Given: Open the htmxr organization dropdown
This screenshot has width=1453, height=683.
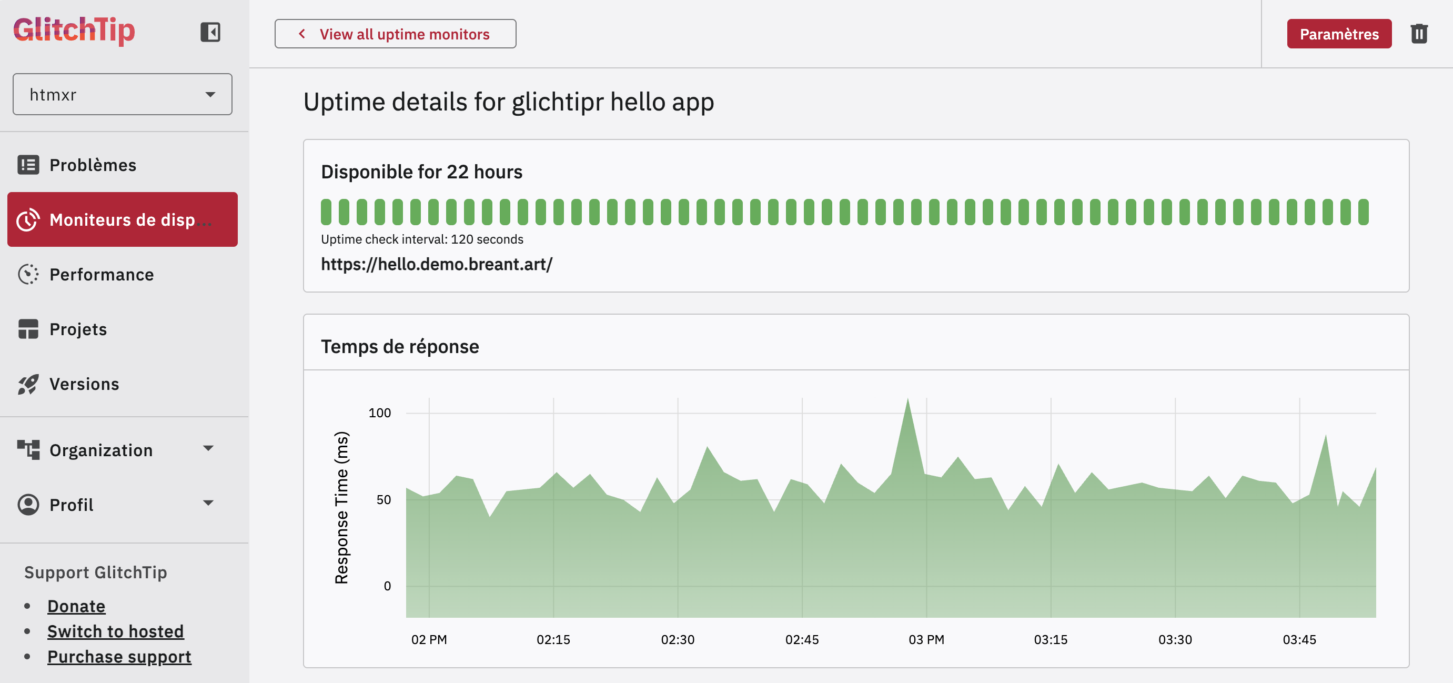Looking at the screenshot, I should click(123, 94).
